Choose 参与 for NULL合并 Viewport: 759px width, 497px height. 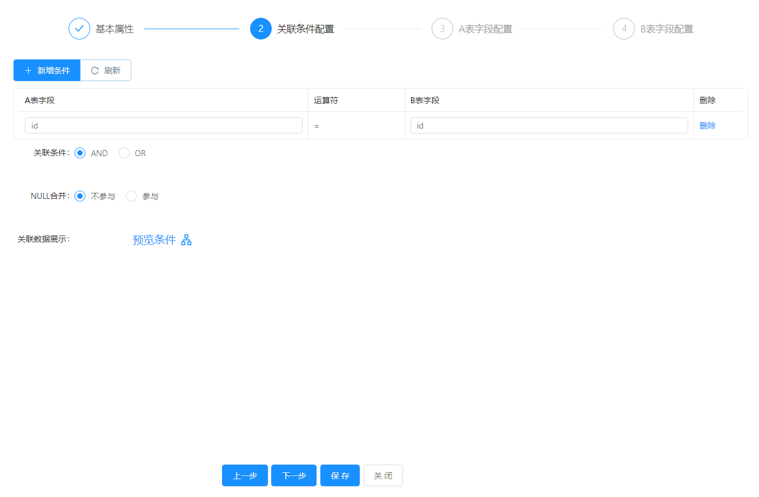(131, 196)
